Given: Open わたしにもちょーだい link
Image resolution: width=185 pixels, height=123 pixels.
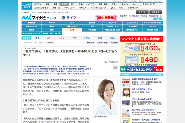Looking at the screenshot, I should point(142,89).
